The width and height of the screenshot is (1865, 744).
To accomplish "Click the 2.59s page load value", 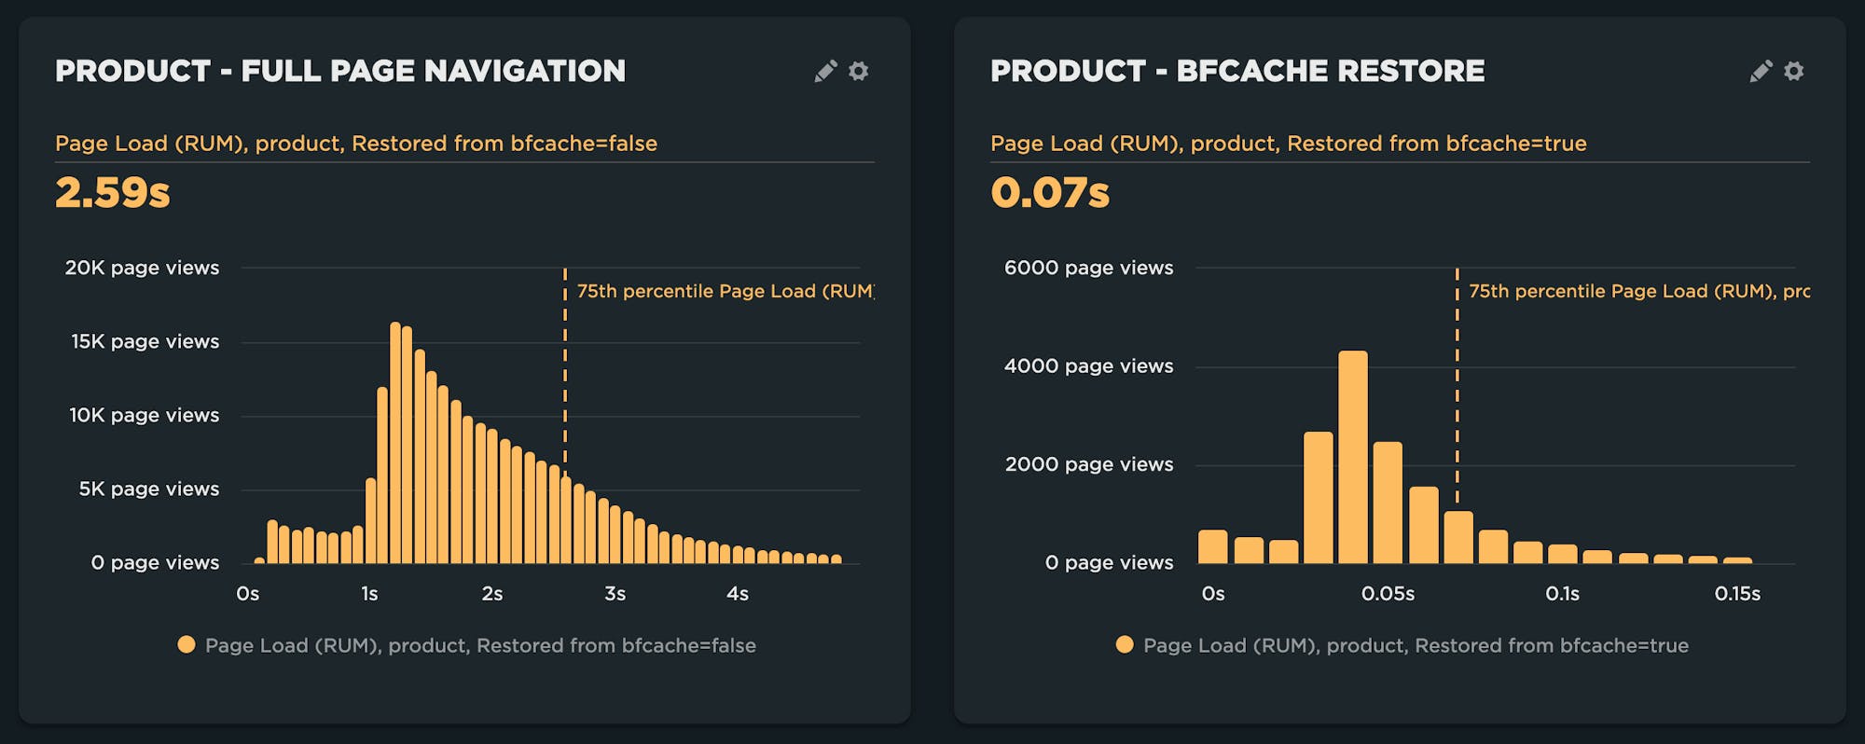I will pyautogui.click(x=113, y=193).
